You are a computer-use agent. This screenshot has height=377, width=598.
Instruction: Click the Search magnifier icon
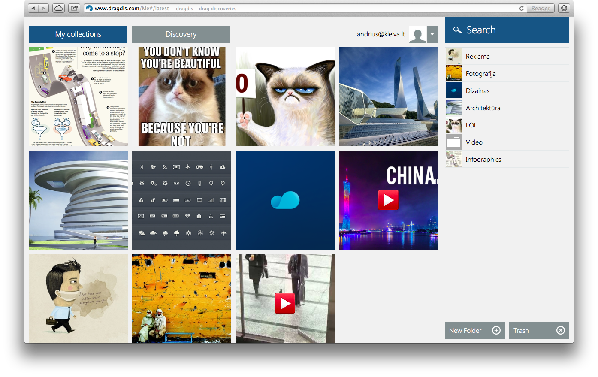click(x=458, y=30)
